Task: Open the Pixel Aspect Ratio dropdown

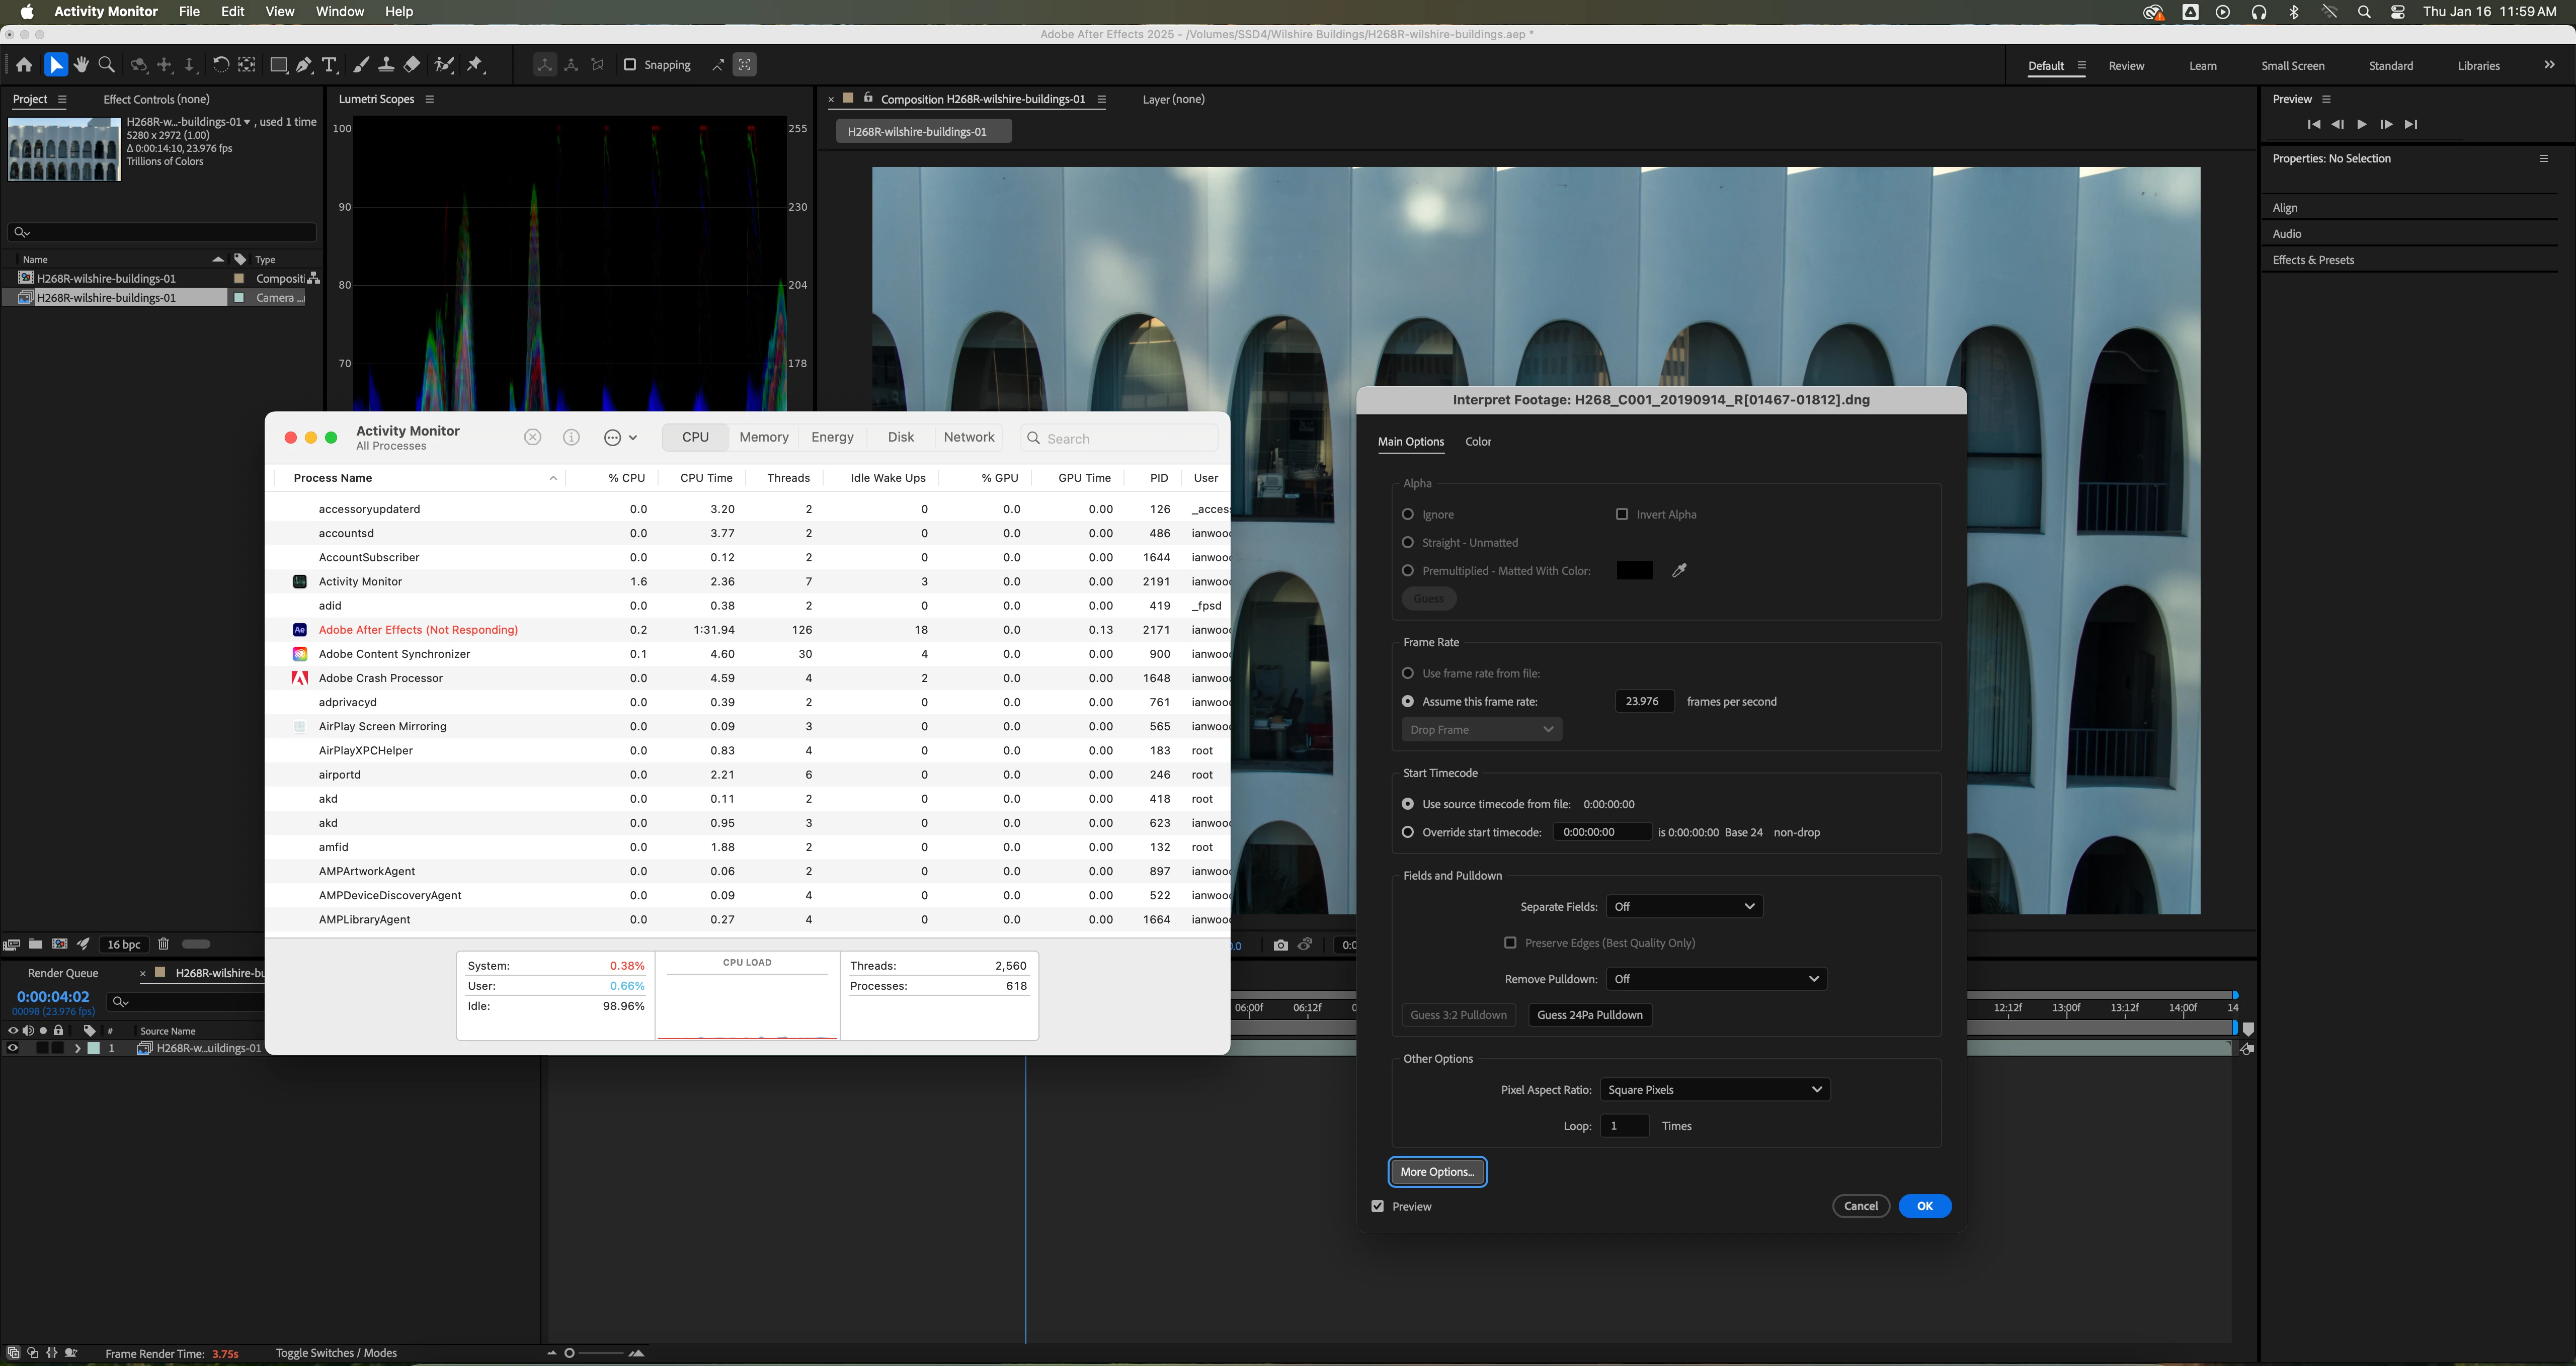Action: pyautogui.click(x=1714, y=1089)
